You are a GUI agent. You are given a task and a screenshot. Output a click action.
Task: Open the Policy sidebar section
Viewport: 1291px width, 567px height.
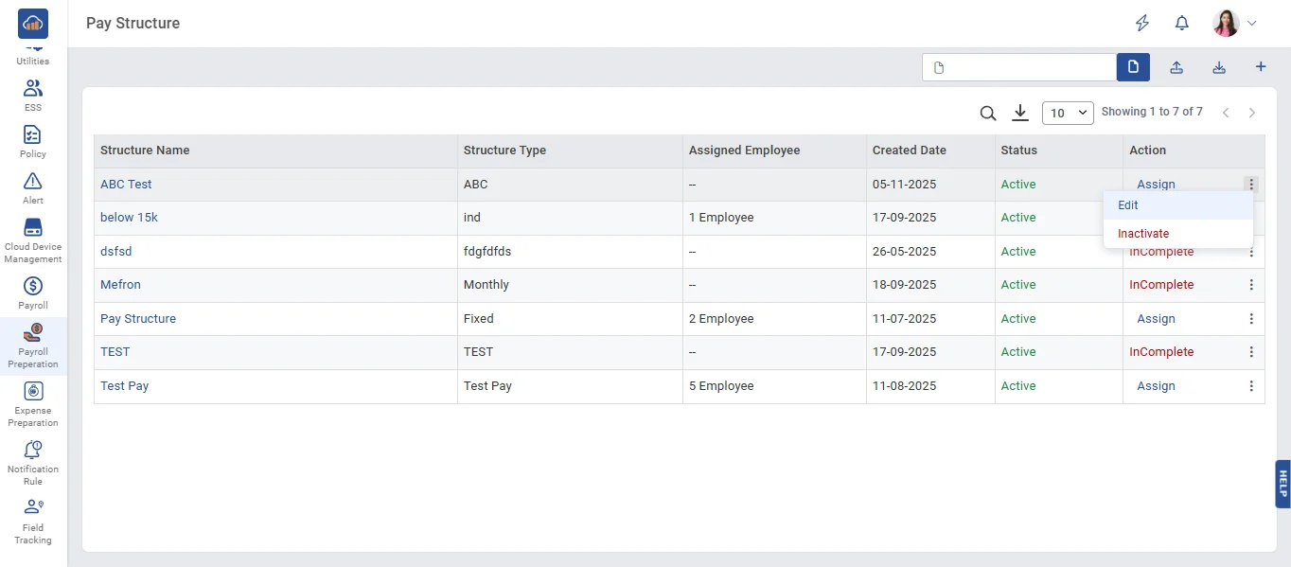pos(33,141)
